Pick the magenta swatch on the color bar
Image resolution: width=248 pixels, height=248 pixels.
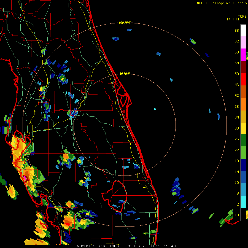tap(243, 55)
